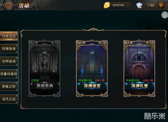Switch to the 狩猎首领 tab
This screenshot has height=122, width=168.
pos(9,49)
